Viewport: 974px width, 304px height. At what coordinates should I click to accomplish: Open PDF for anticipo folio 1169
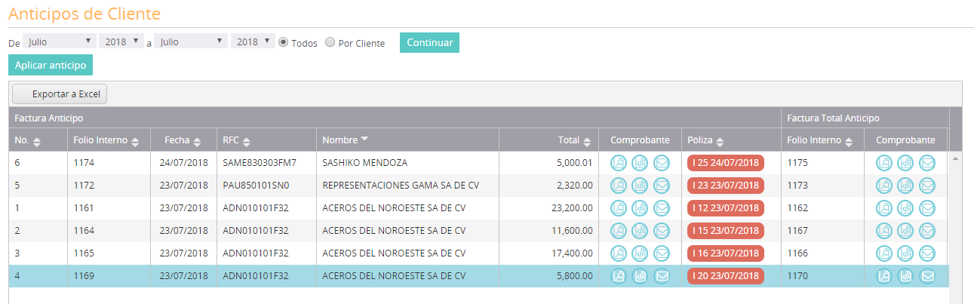(618, 276)
